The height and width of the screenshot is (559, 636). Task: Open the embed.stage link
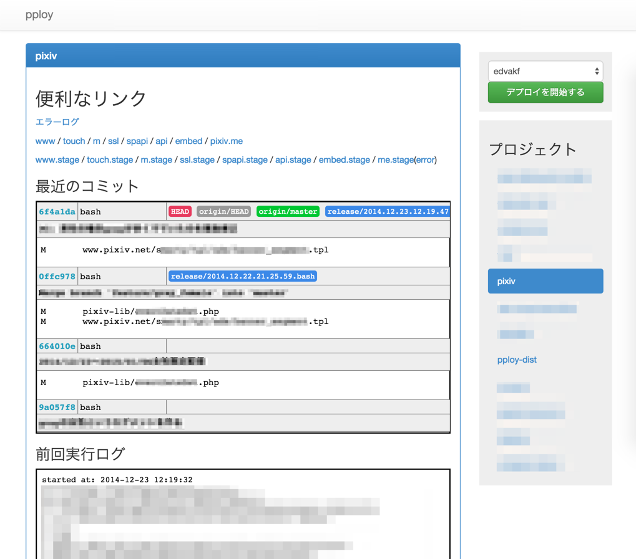(345, 160)
